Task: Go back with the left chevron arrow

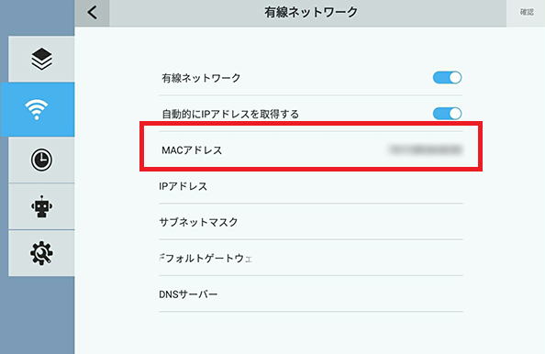Action: click(92, 13)
